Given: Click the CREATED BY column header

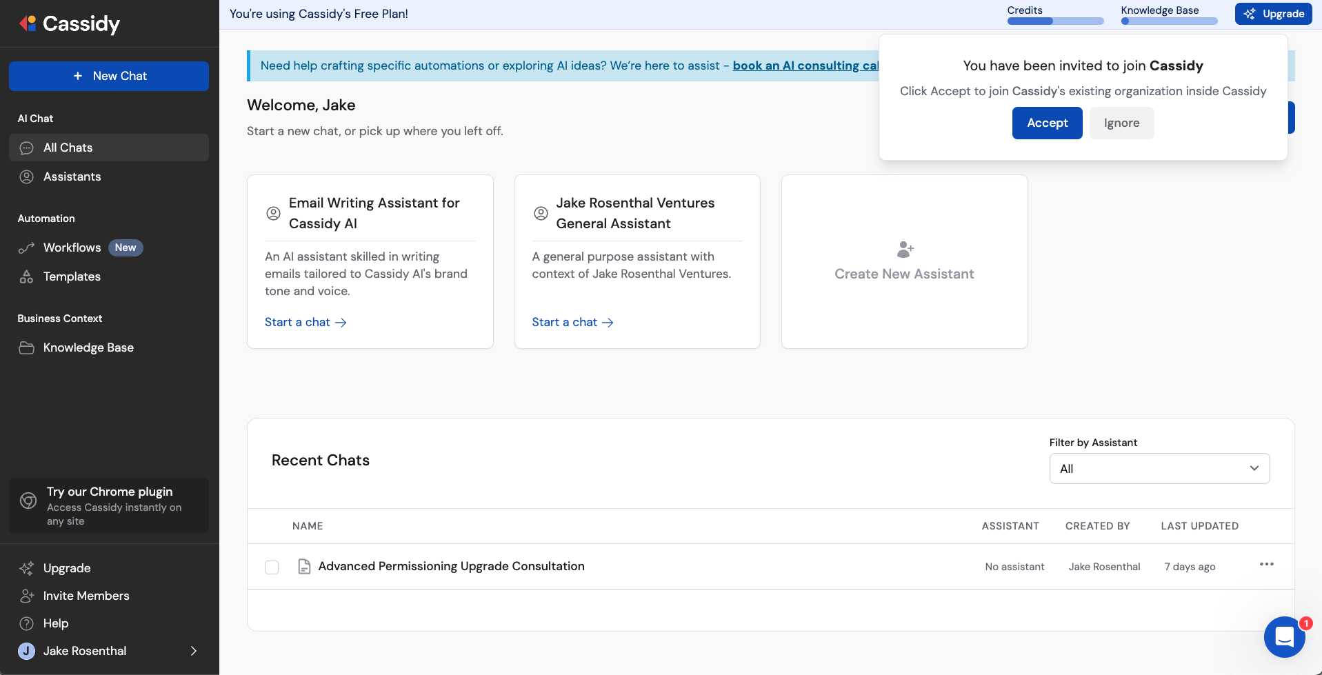Looking at the screenshot, I should (1097, 526).
